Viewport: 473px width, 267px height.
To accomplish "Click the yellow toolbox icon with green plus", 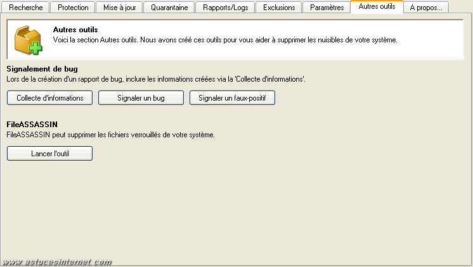I will coord(29,40).
